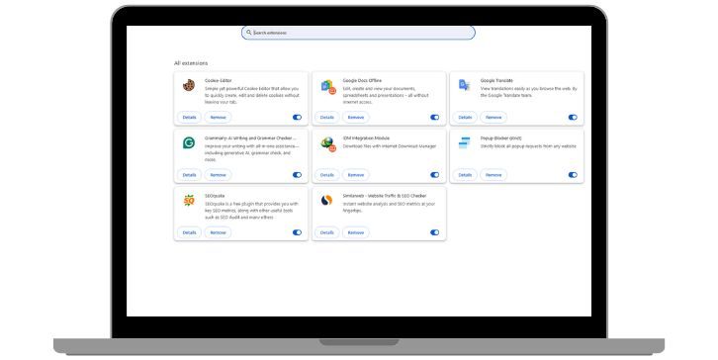Click the Cookie-Editor title text
718x360 pixels.
click(x=218, y=81)
